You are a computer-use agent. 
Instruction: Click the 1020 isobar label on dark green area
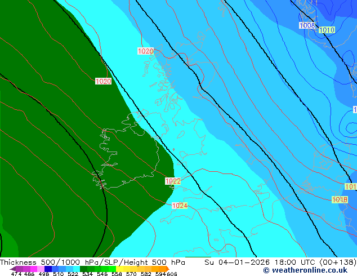click(104, 81)
